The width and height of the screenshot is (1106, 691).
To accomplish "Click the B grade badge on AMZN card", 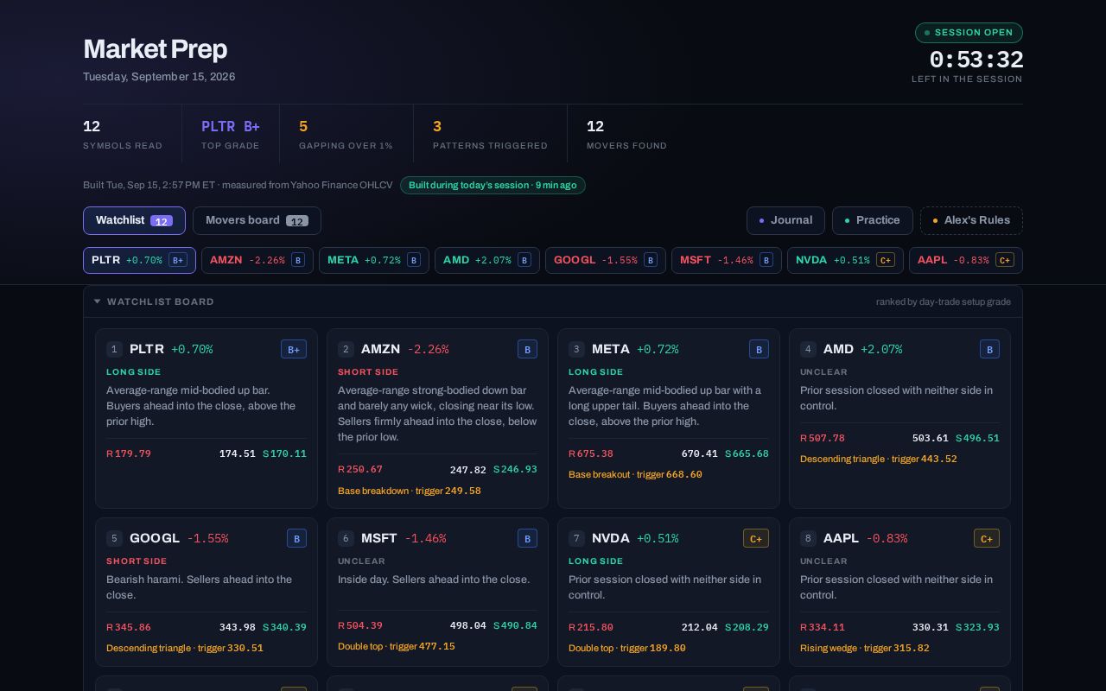I will click(x=527, y=349).
